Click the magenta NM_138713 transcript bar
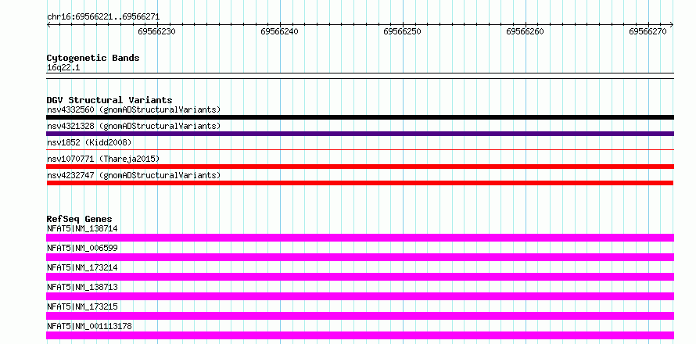Viewport: 696px width, 344px height. click(360, 296)
